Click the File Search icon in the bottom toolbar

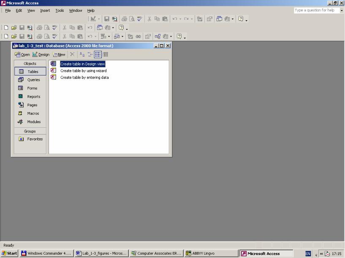coord(30,36)
